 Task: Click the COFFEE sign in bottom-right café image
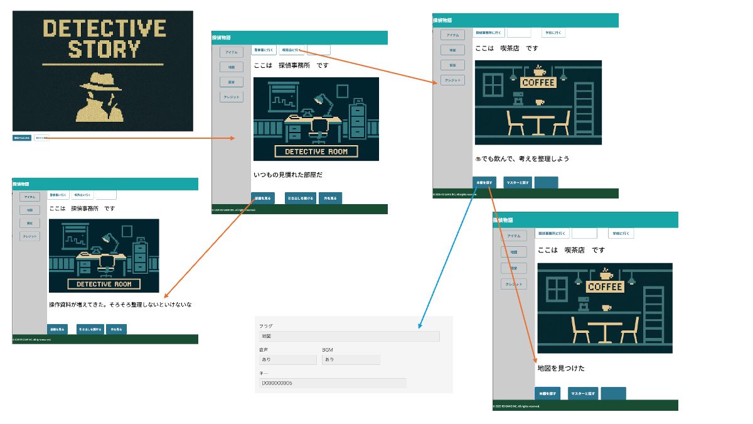pyautogui.click(x=605, y=286)
